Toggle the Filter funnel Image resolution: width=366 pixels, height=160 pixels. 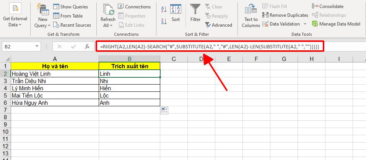click(195, 13)
